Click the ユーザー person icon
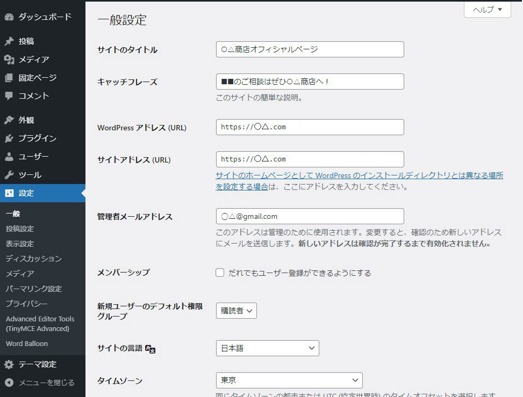523x397 pixels. [9, 157]
